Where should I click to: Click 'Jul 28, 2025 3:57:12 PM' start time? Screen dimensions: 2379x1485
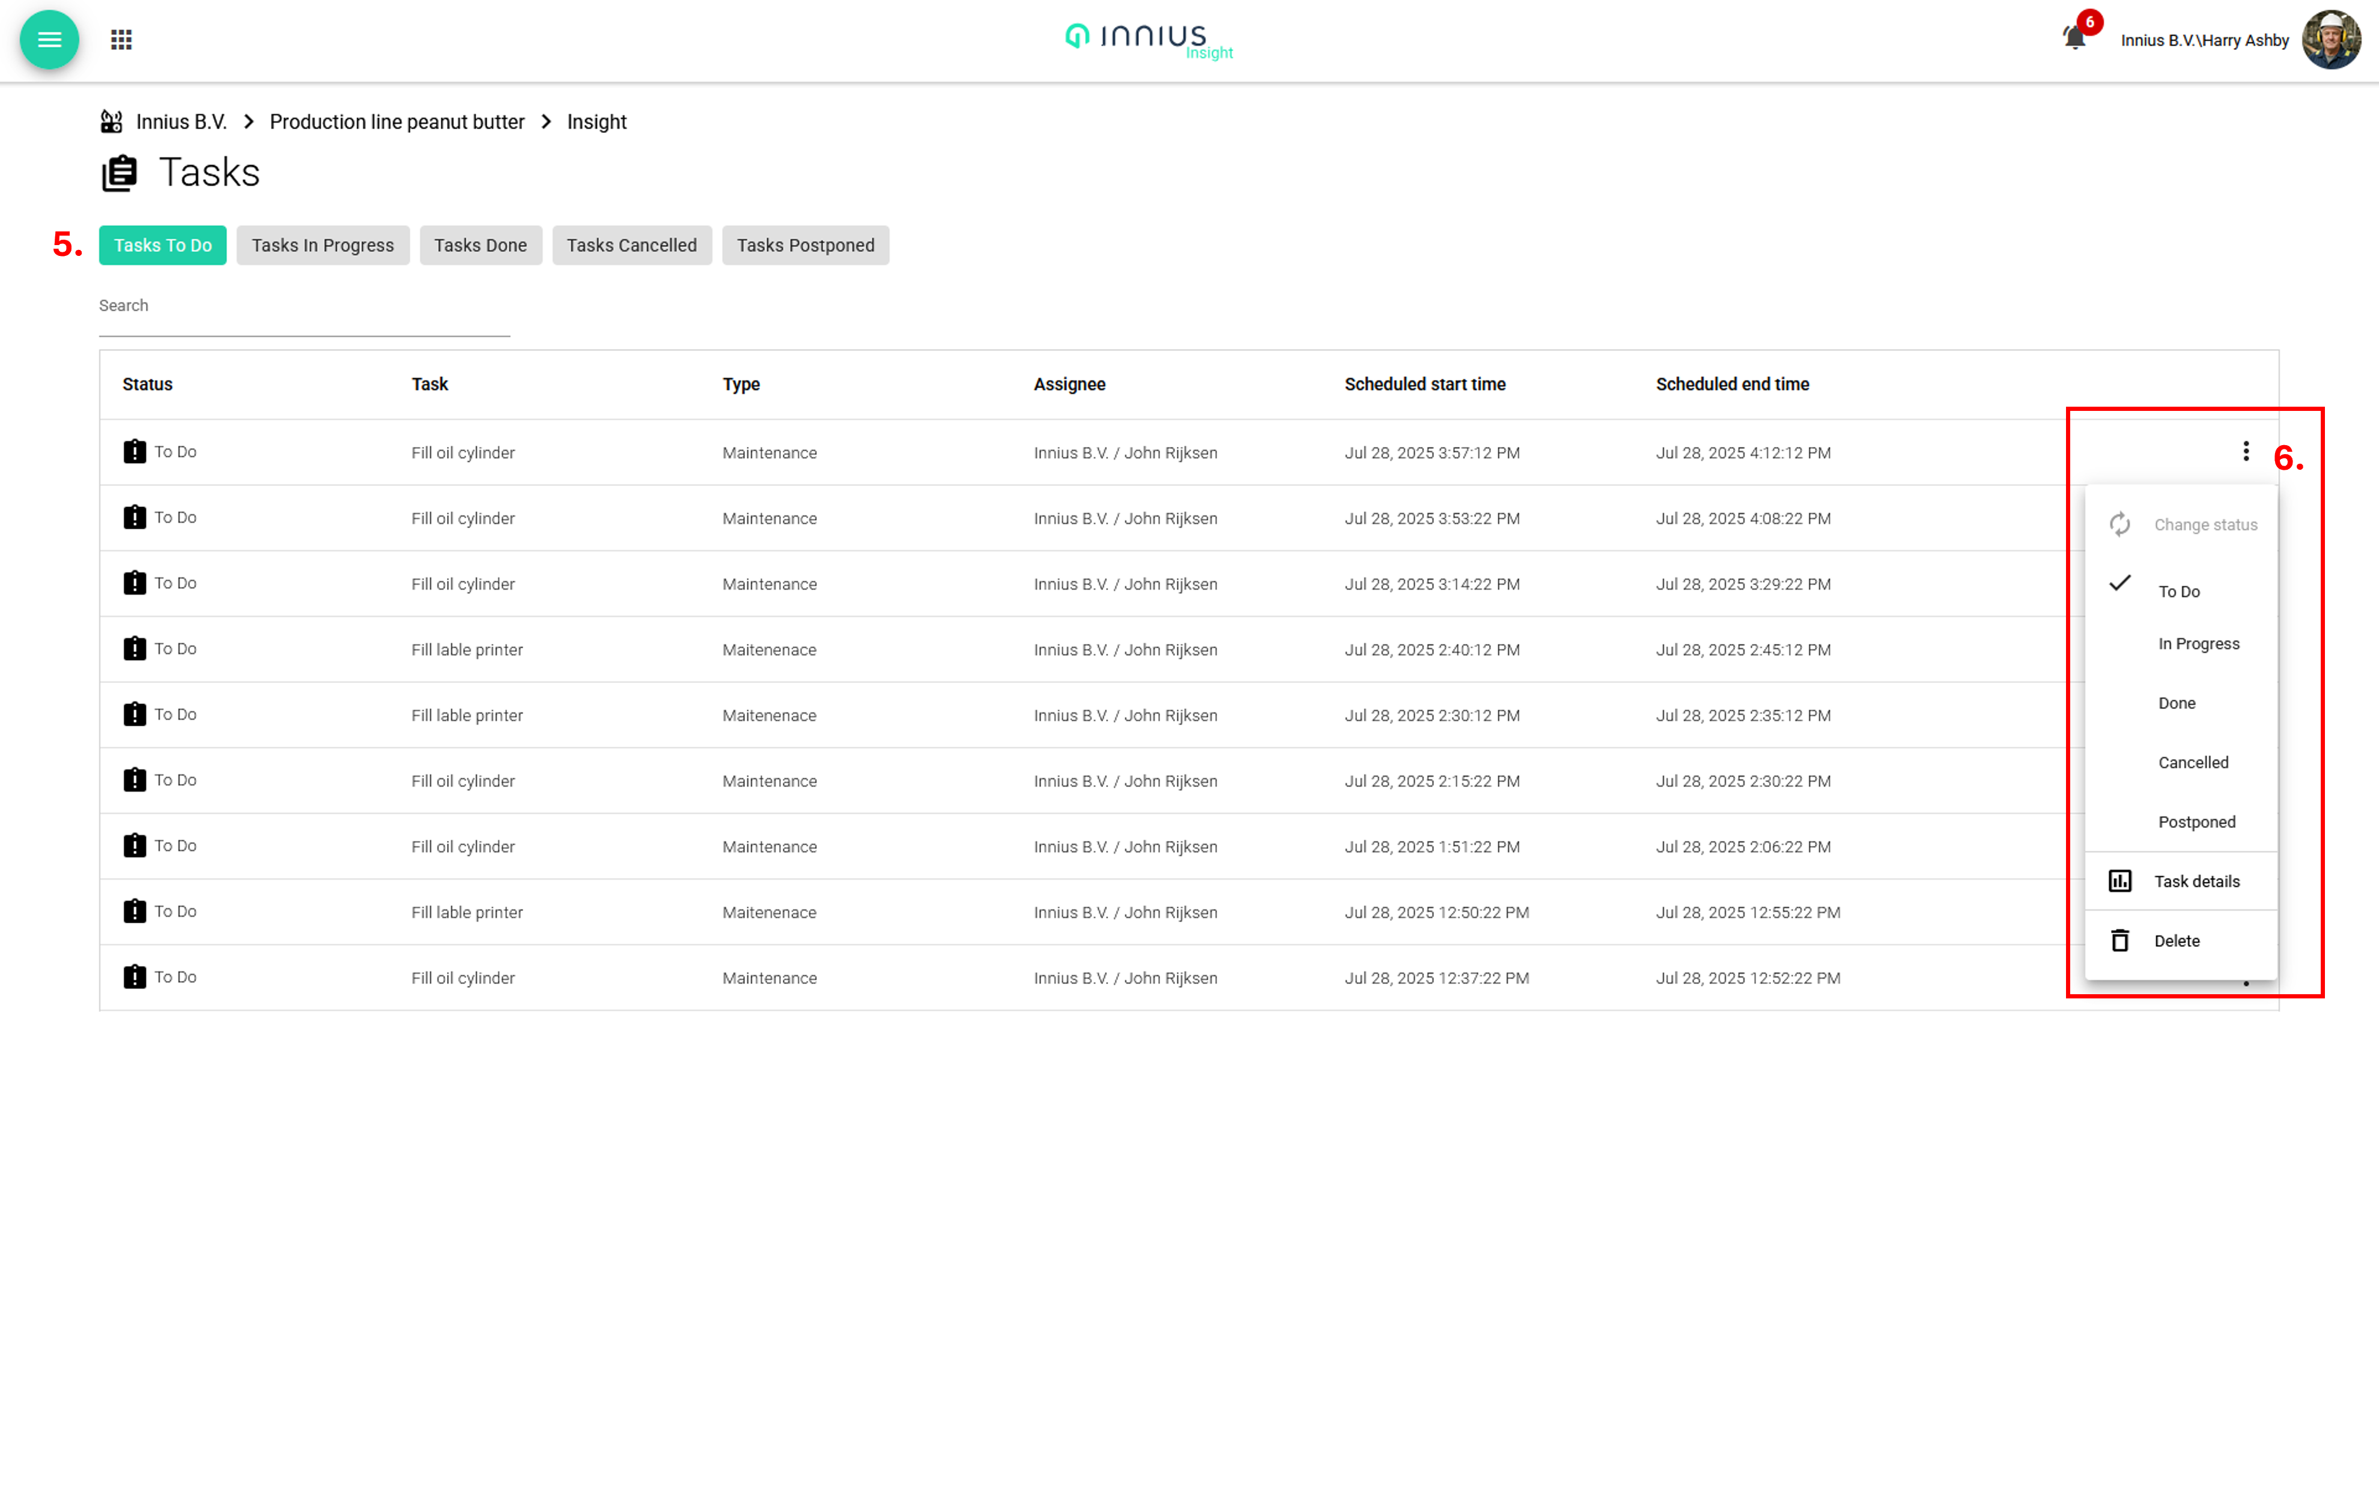pos(1432,453)
